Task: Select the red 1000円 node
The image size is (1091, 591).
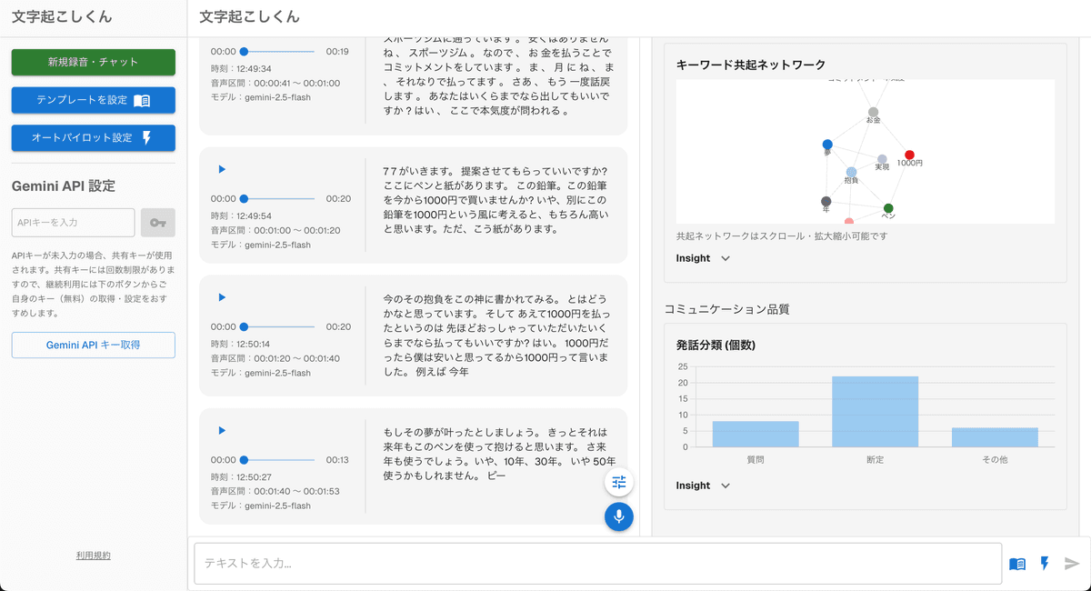Action: (x=909, y=155)
